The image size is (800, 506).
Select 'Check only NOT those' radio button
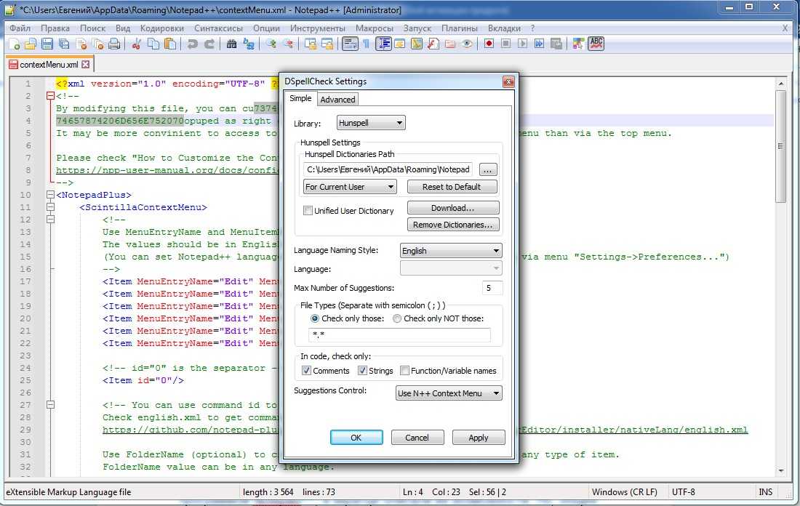[x=397, y=318]
